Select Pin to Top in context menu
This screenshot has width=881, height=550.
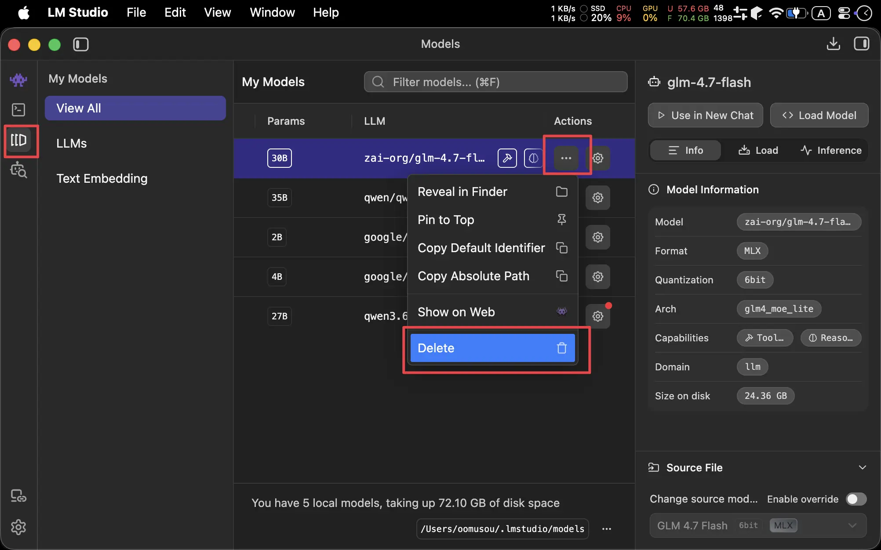tap(492, 220)
